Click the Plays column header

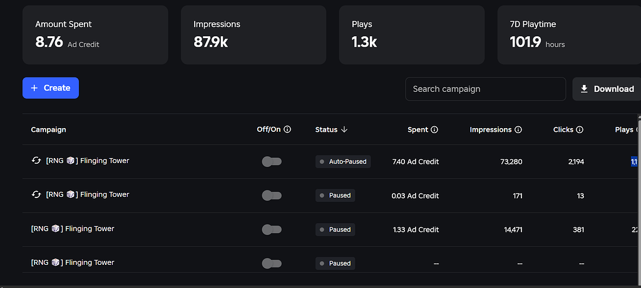(624, 130)
